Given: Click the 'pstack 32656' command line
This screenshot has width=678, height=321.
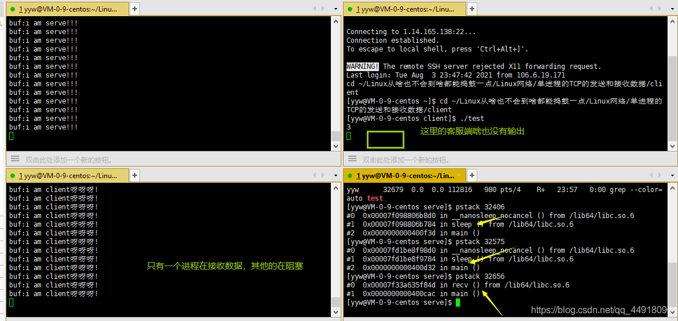Looking at the screenshot, I should pyautogui.click(x=425, y=276).
